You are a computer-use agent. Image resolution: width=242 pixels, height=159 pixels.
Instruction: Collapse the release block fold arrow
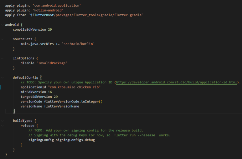(x=2, y=126)
